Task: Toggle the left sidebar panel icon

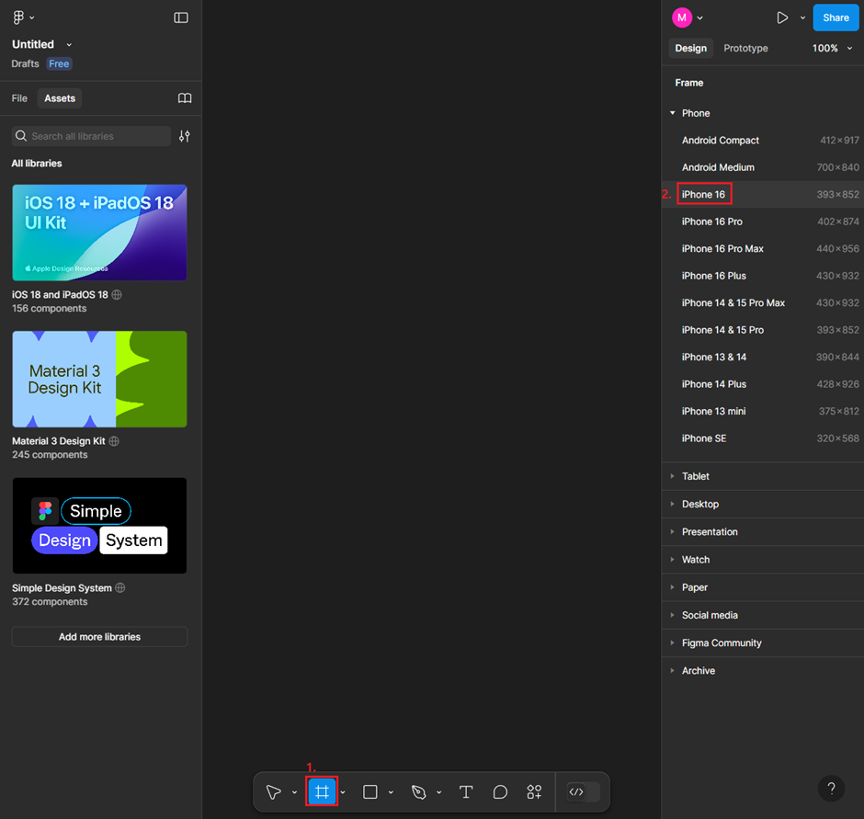Action: pos(181,17)
